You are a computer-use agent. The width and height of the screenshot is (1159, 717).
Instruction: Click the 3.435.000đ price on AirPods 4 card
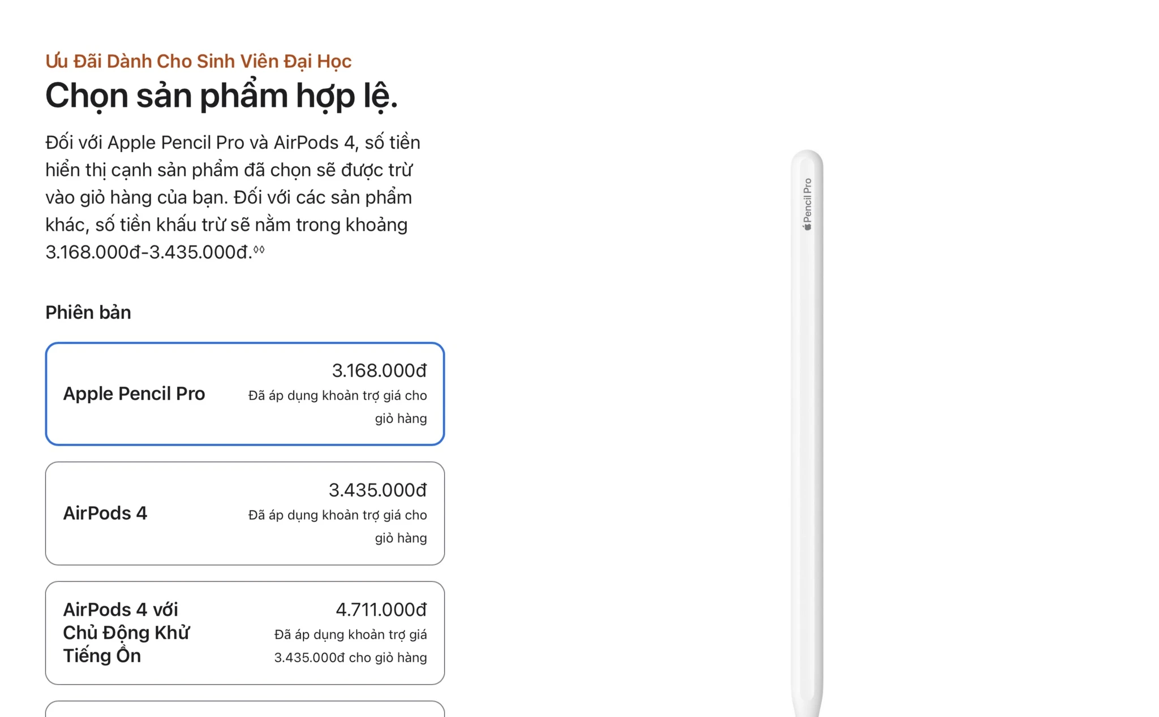(x=377, y=490)
